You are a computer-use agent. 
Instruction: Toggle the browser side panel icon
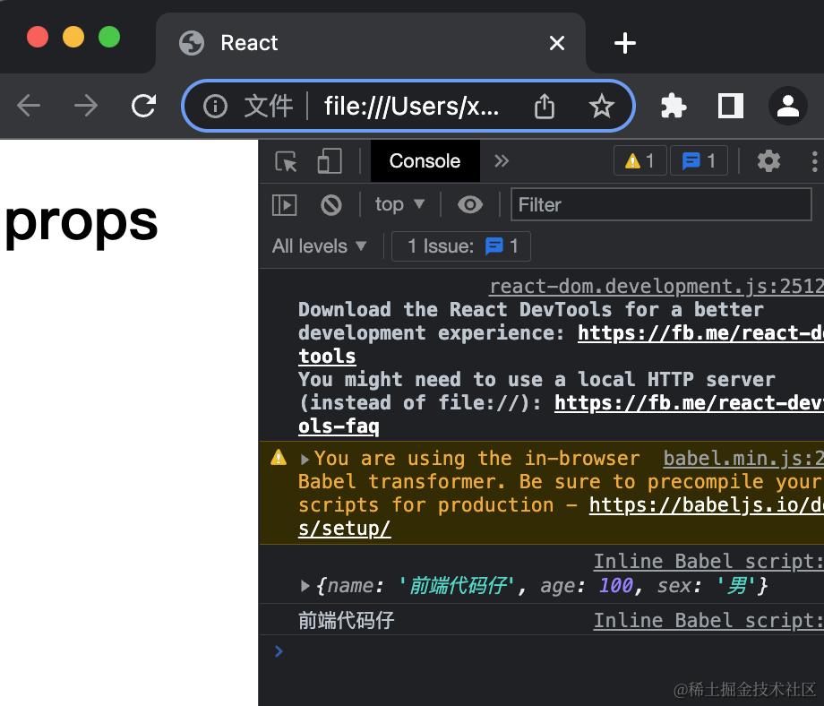731,106
